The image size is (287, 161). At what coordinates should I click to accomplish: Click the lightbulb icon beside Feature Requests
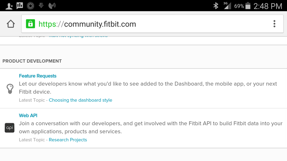pyautogui.click(x=10, y=89)
